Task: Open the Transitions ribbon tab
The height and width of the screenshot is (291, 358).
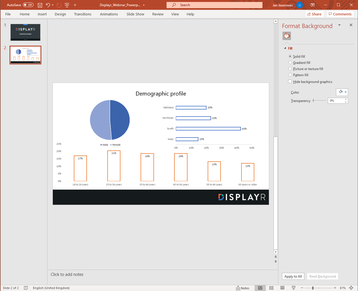Action: (x=82, y=14)
